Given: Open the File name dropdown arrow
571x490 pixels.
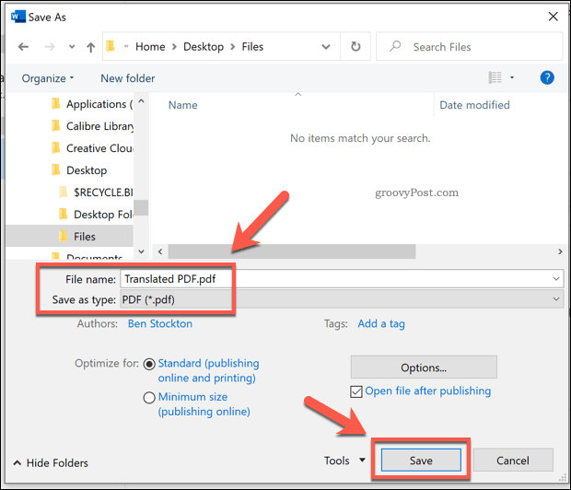Looking at the screenshot, I should [556, 279].
